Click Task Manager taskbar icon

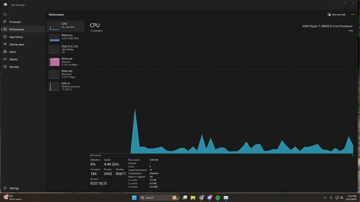(x=226, y=198)
